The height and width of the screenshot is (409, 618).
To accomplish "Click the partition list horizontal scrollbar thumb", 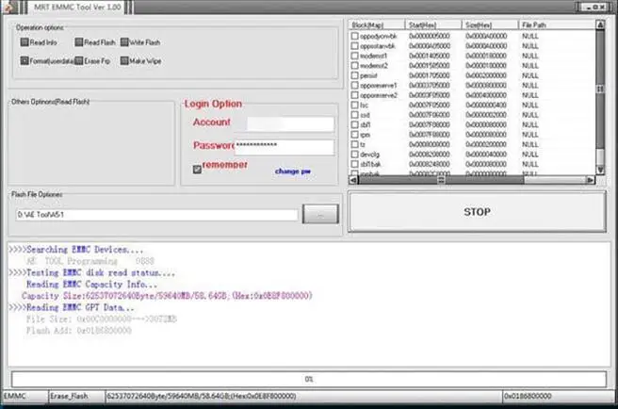I will click(x=441, y=180).
